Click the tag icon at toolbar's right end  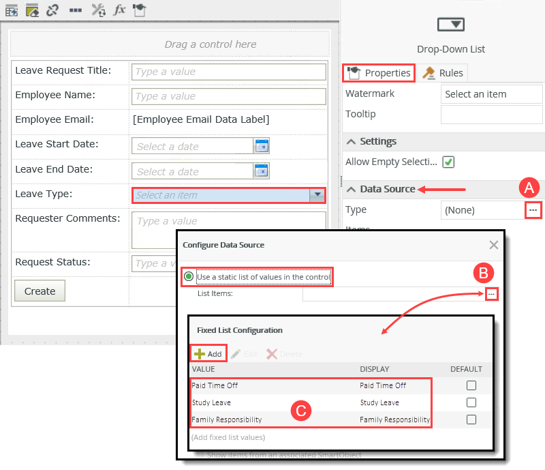coord(139,10)
